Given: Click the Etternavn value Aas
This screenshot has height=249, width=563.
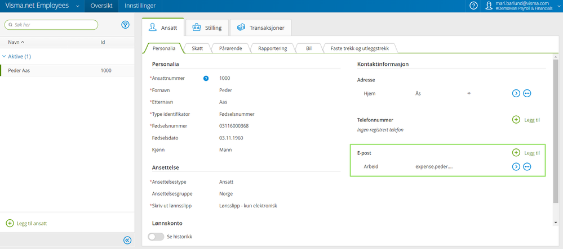Looking at the screenshot, I should (223, 102).
